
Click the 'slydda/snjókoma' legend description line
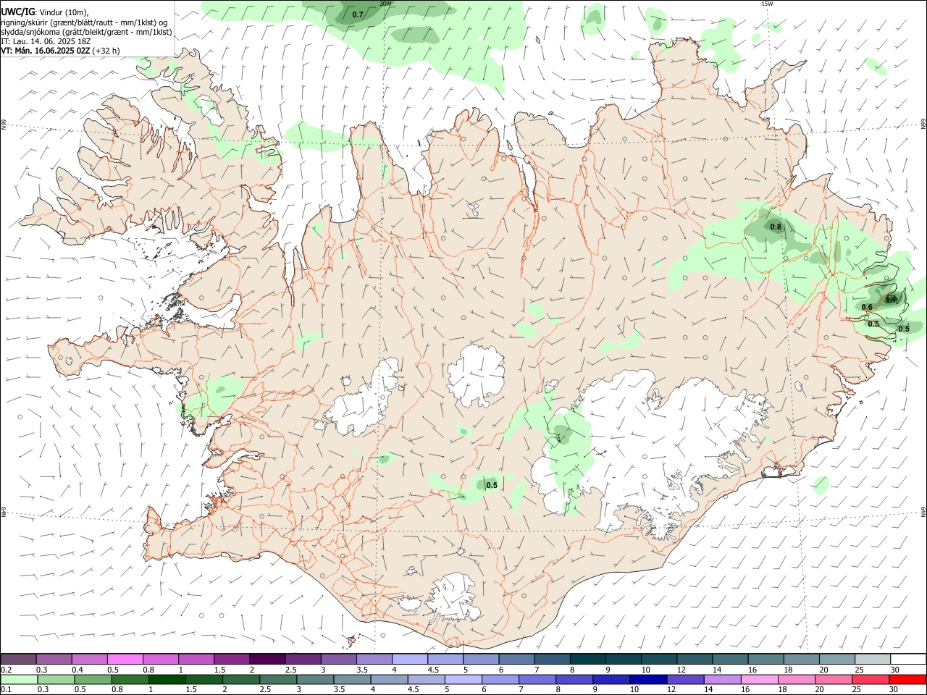pyautogui.click(x=86, y=32)
